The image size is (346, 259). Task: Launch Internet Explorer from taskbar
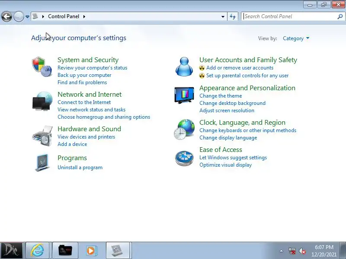38,250
